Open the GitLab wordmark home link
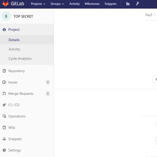157x157 pixels. (17, 4)
